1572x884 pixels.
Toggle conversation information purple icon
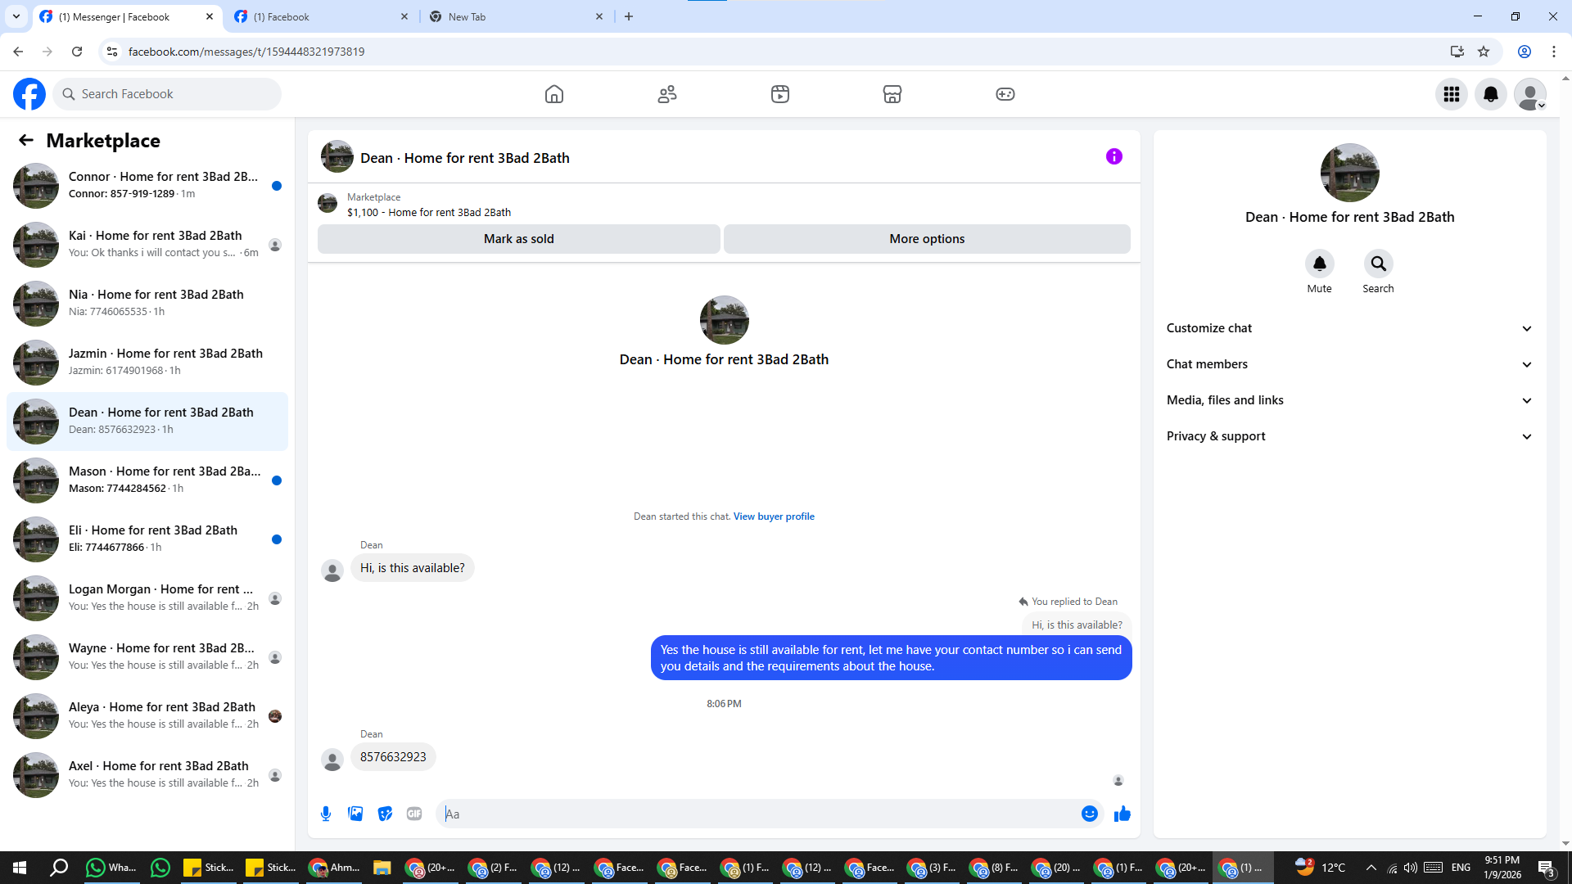[x=1113, y=156]
